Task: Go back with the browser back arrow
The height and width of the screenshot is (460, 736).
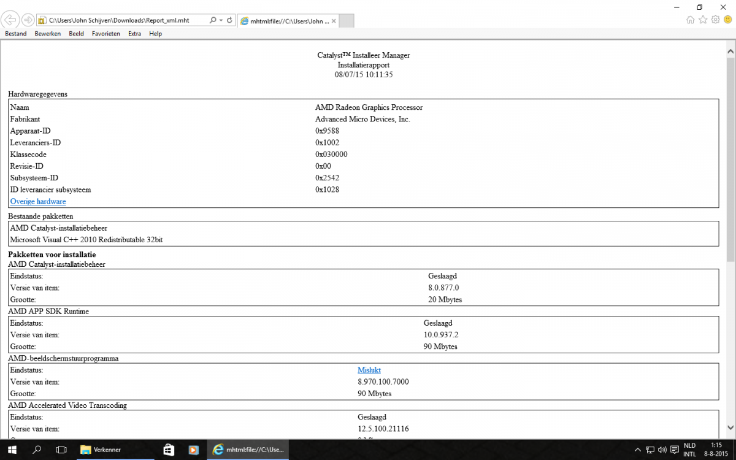Action: (10, 20)
